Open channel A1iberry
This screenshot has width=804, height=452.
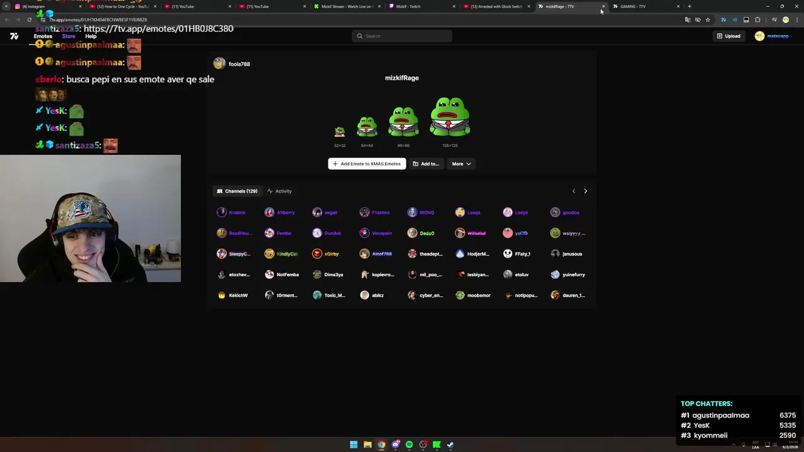coord(280,212)
